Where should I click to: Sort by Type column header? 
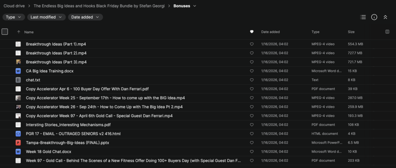(316, 32)
